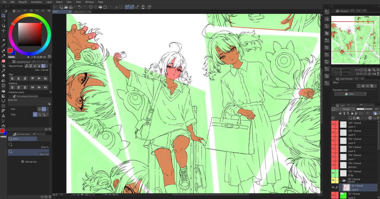This screenshot has height=199, width=380.
Task: Open the Filter menu
Action: coord(79,2)
